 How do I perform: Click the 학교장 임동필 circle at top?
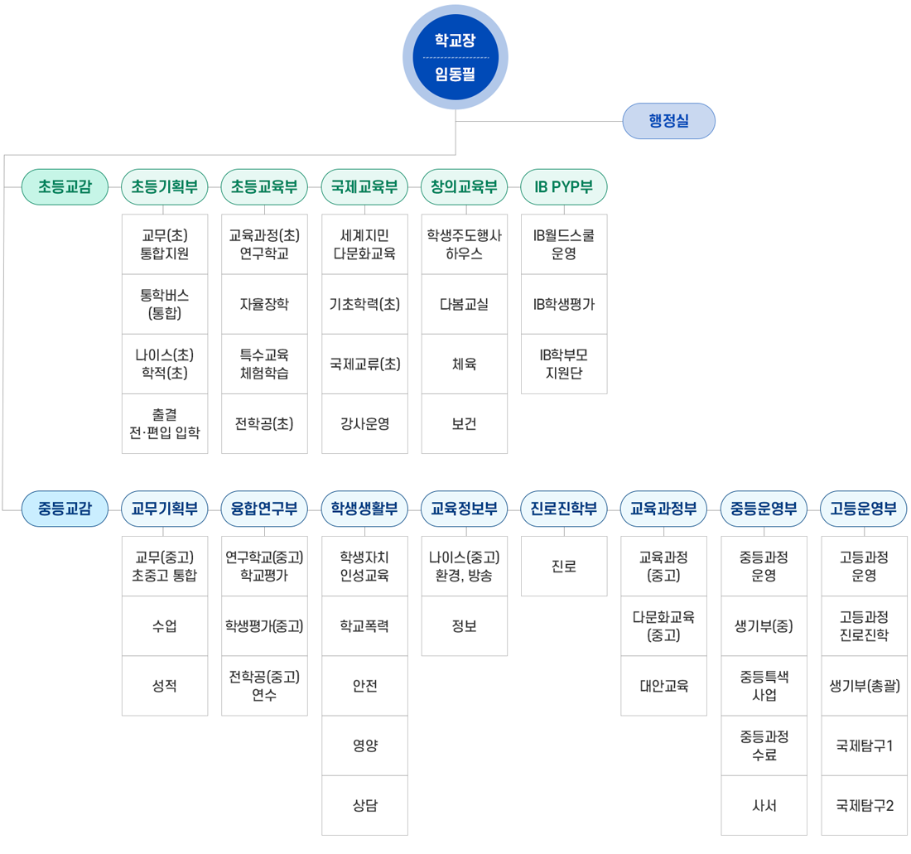pos(455,57)
